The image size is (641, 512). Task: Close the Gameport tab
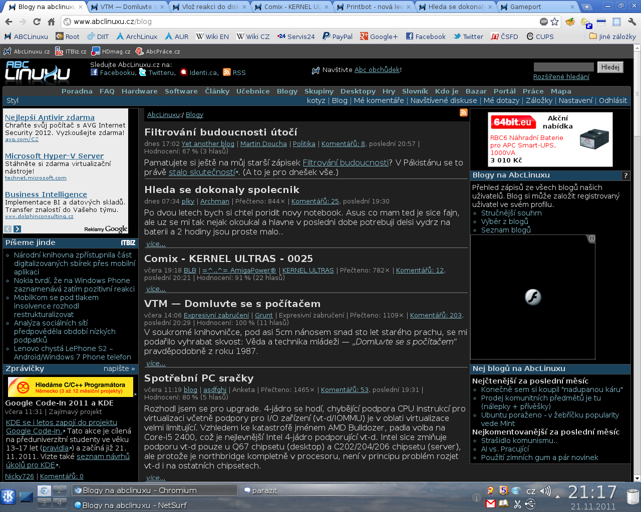coord(573,7)
